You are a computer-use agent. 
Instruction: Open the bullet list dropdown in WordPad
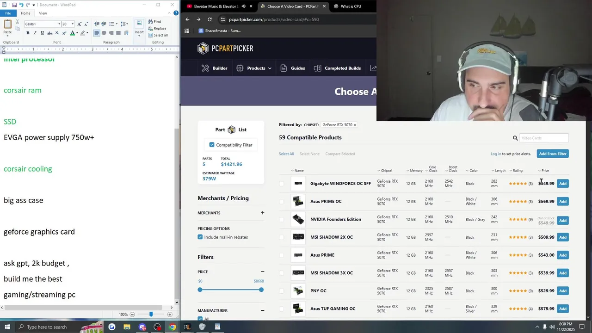coord(116,24)
